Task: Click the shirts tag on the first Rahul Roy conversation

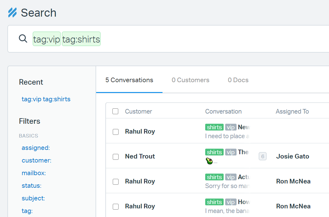Action: click(214, 127)
